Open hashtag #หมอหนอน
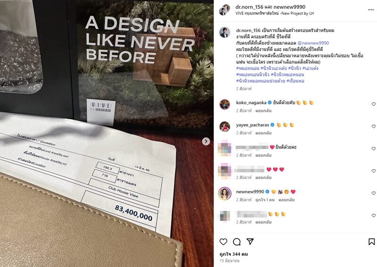 (247, 68)
